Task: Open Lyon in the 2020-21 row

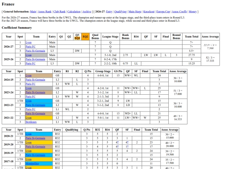Action: point(29,134)
